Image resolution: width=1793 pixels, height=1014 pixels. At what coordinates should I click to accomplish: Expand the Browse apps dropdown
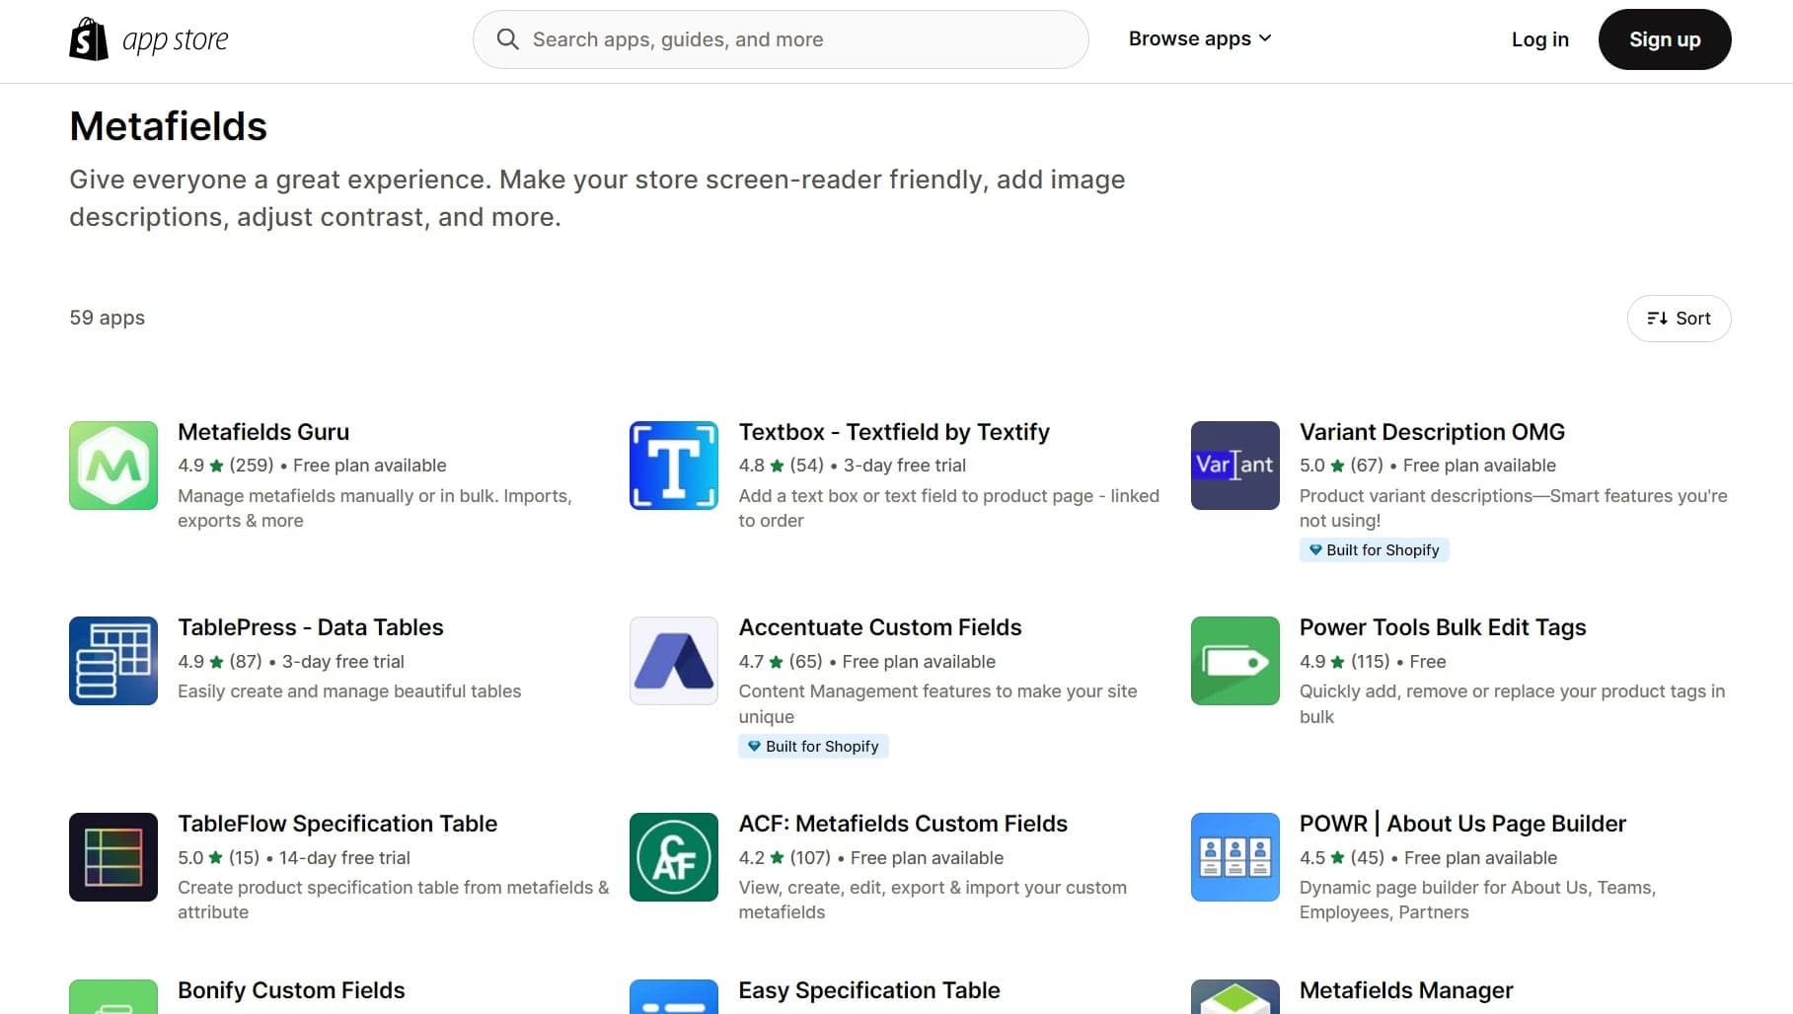[x=1200, y=38]
